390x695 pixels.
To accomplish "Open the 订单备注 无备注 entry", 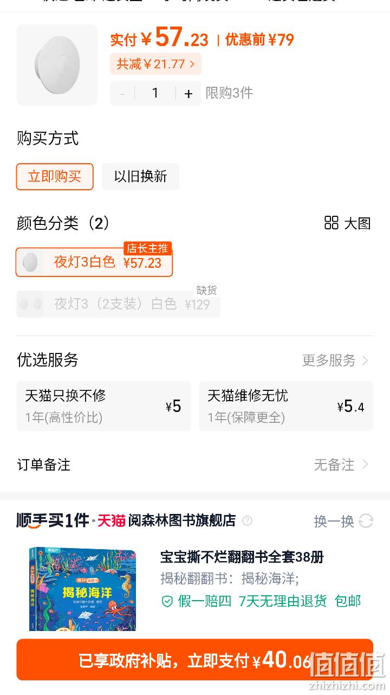I will coord(195,465).
